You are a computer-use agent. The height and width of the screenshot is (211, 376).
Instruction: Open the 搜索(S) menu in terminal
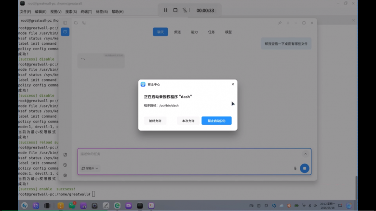71,12
